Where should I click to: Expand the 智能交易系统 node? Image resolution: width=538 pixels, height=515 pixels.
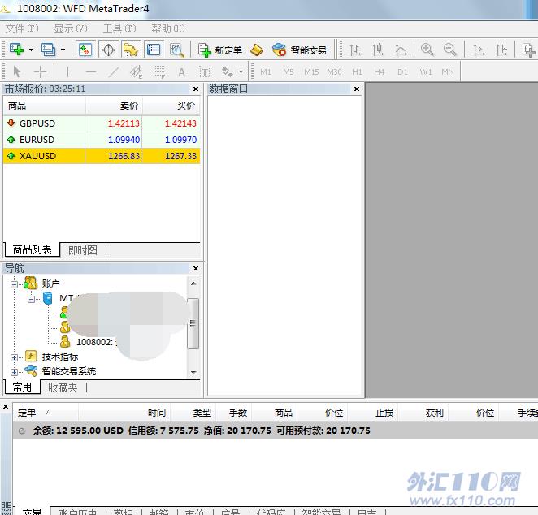coord(14,372)
